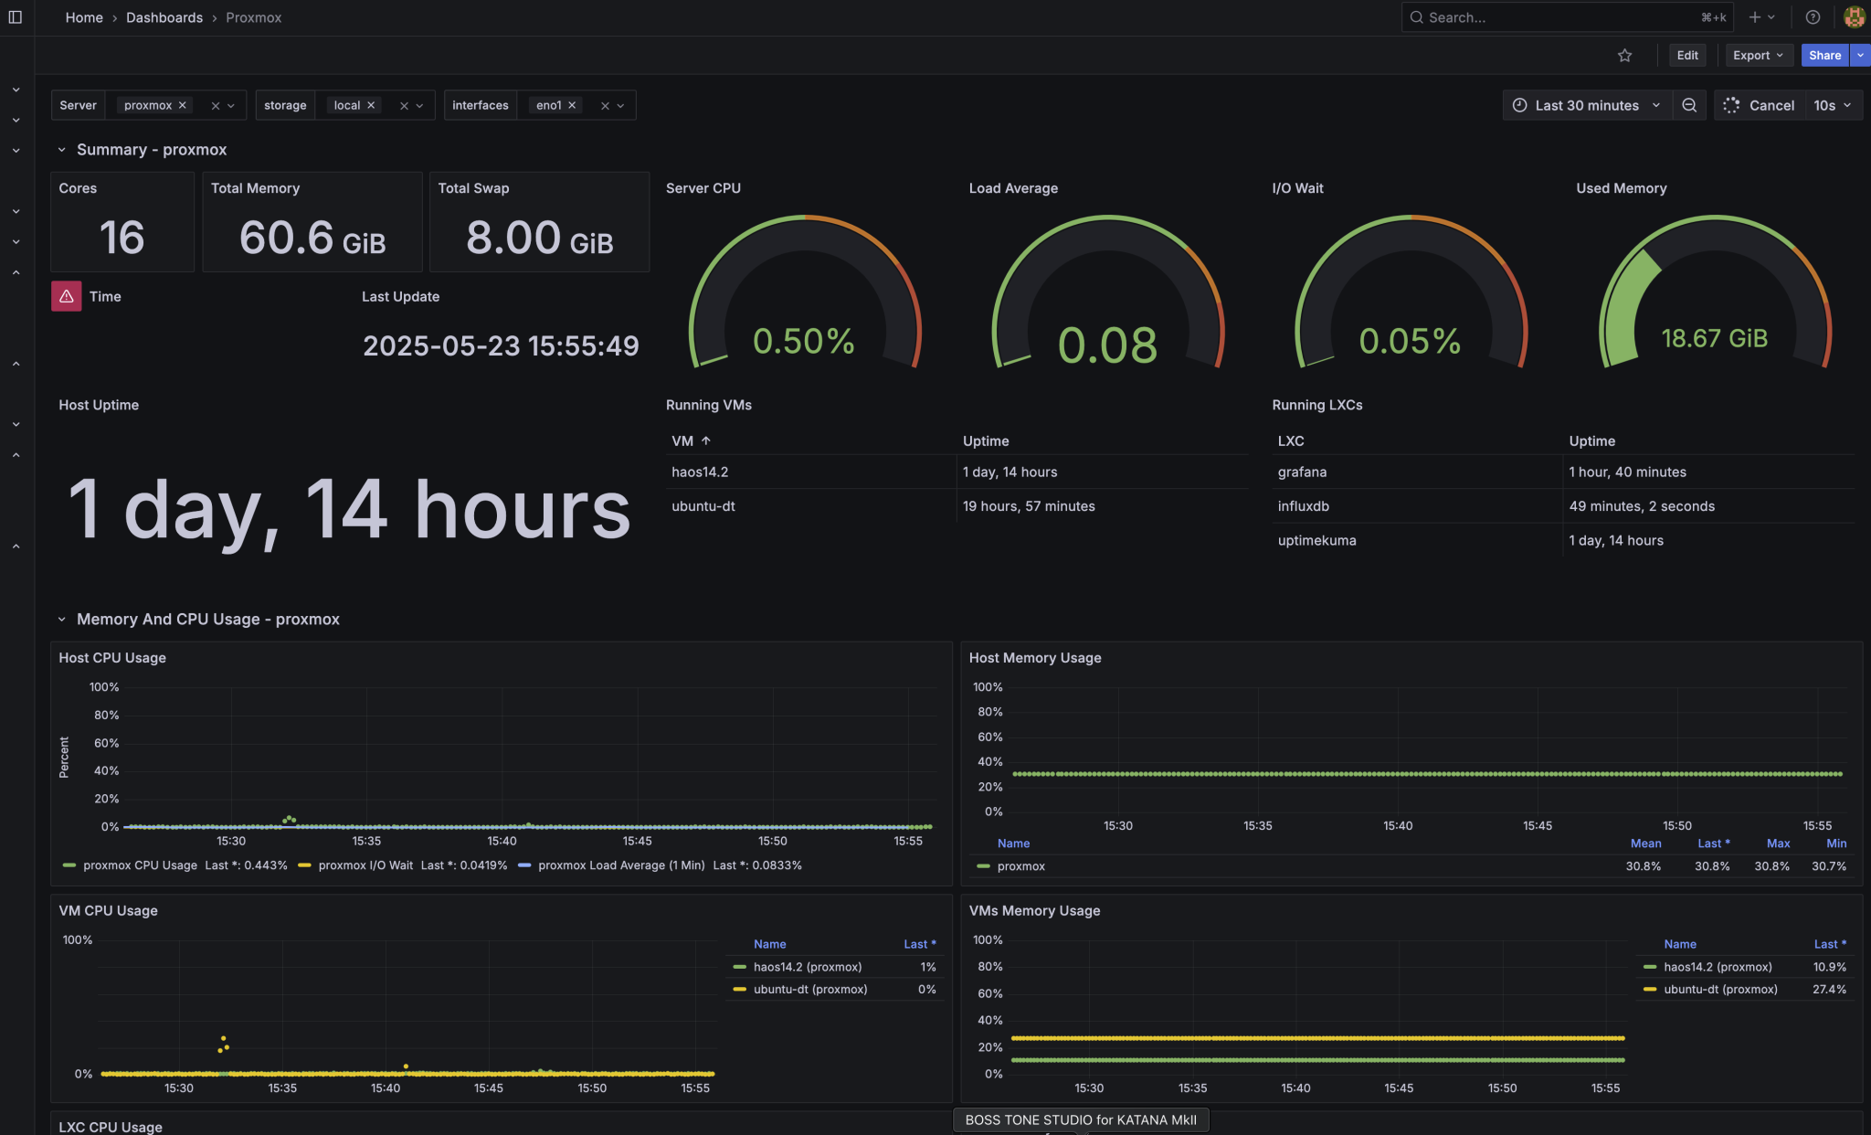Screen dimensions: 1871x1135
Task: Click the clock icon in the time picker
Action: [1518, 104]
